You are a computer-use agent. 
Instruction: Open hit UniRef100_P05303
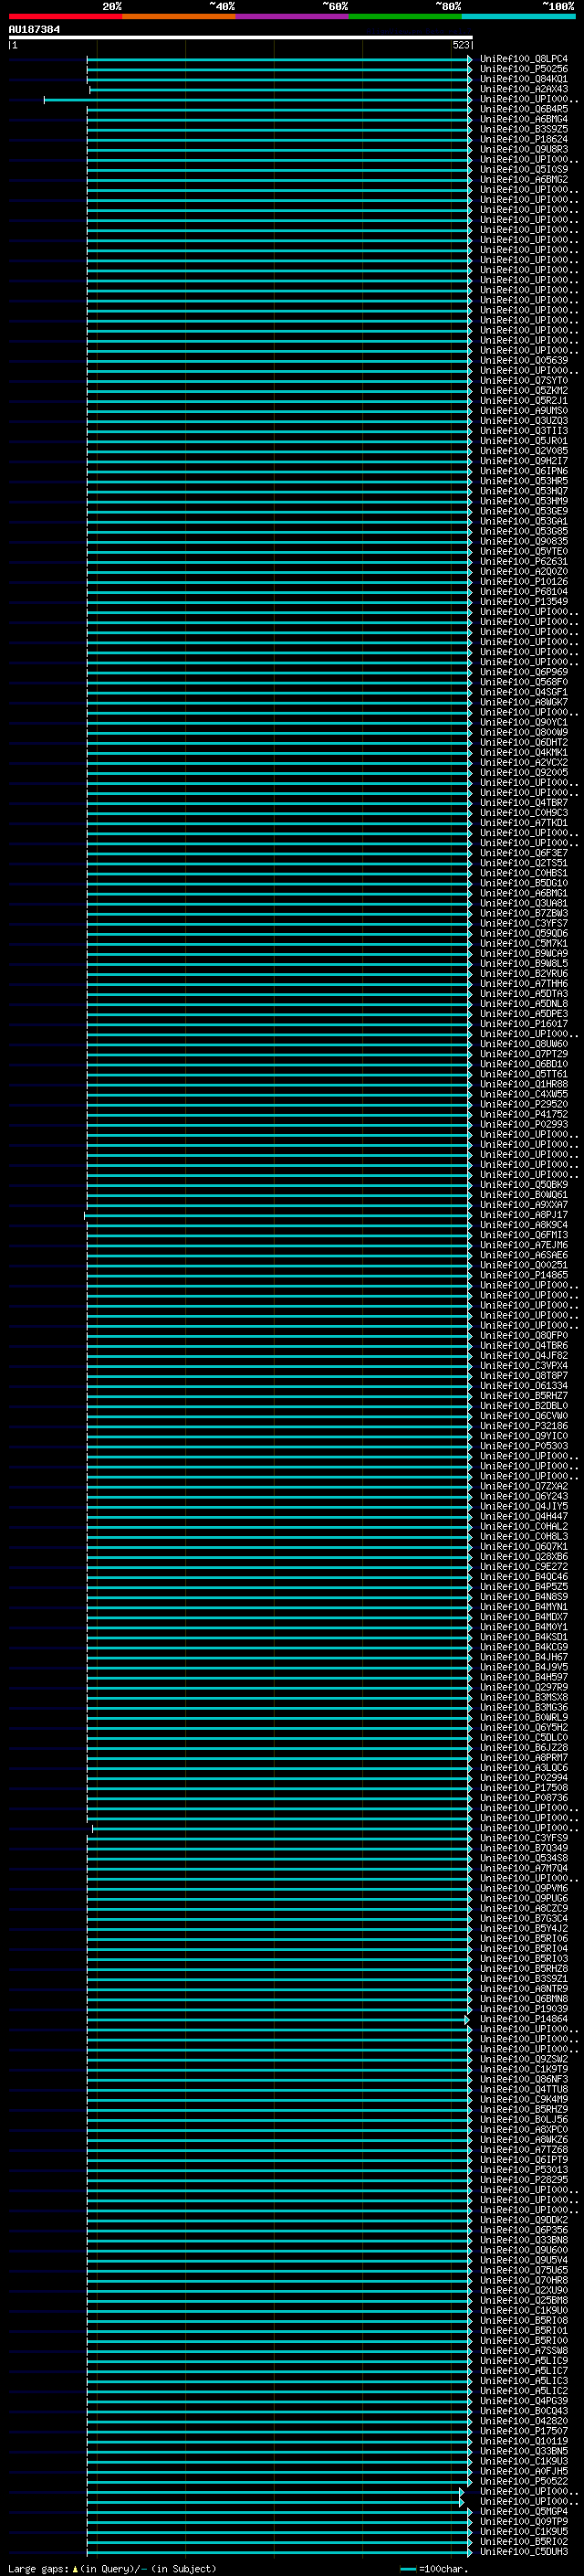pyautogui.click(x=523, y=1446)
